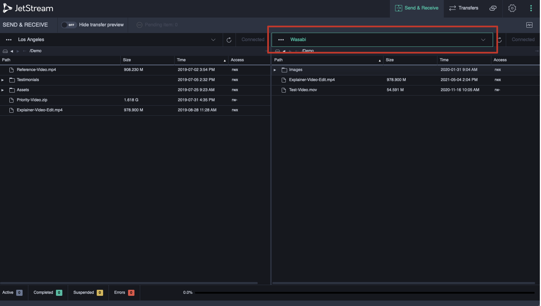Sort Wasabi pane by Path column

[x=328, y=60]
